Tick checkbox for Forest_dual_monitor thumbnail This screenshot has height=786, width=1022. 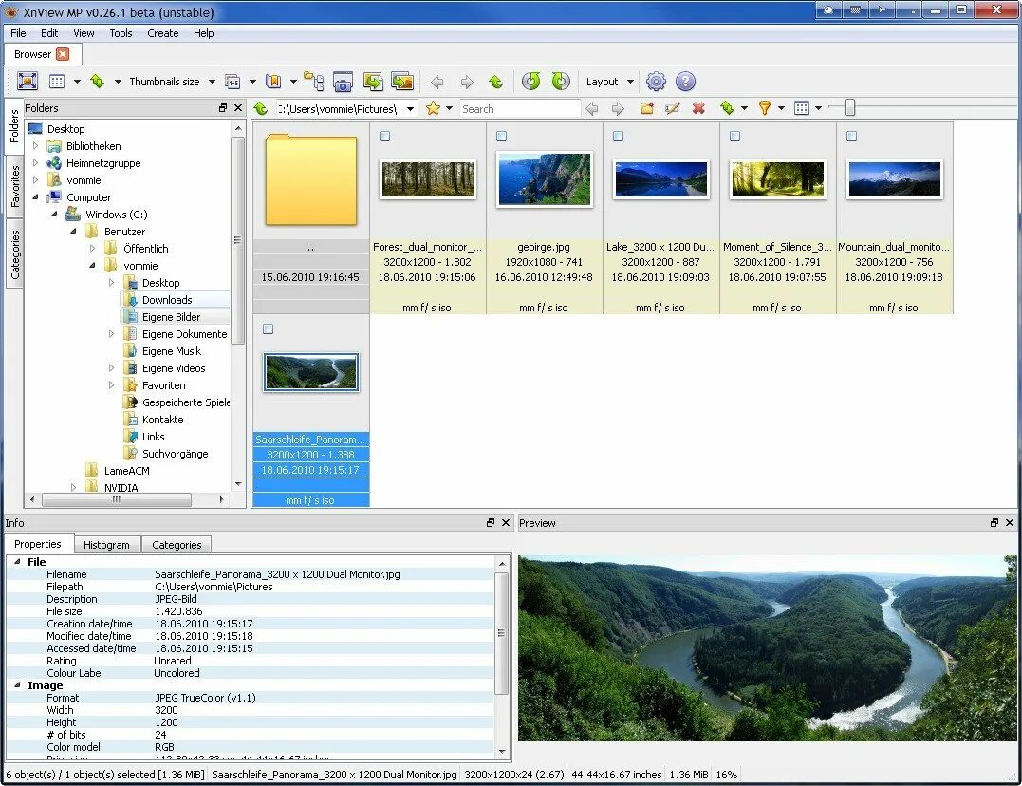384,137
